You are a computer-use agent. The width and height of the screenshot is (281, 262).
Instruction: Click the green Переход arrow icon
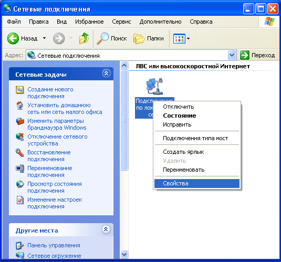coord(245,55)
